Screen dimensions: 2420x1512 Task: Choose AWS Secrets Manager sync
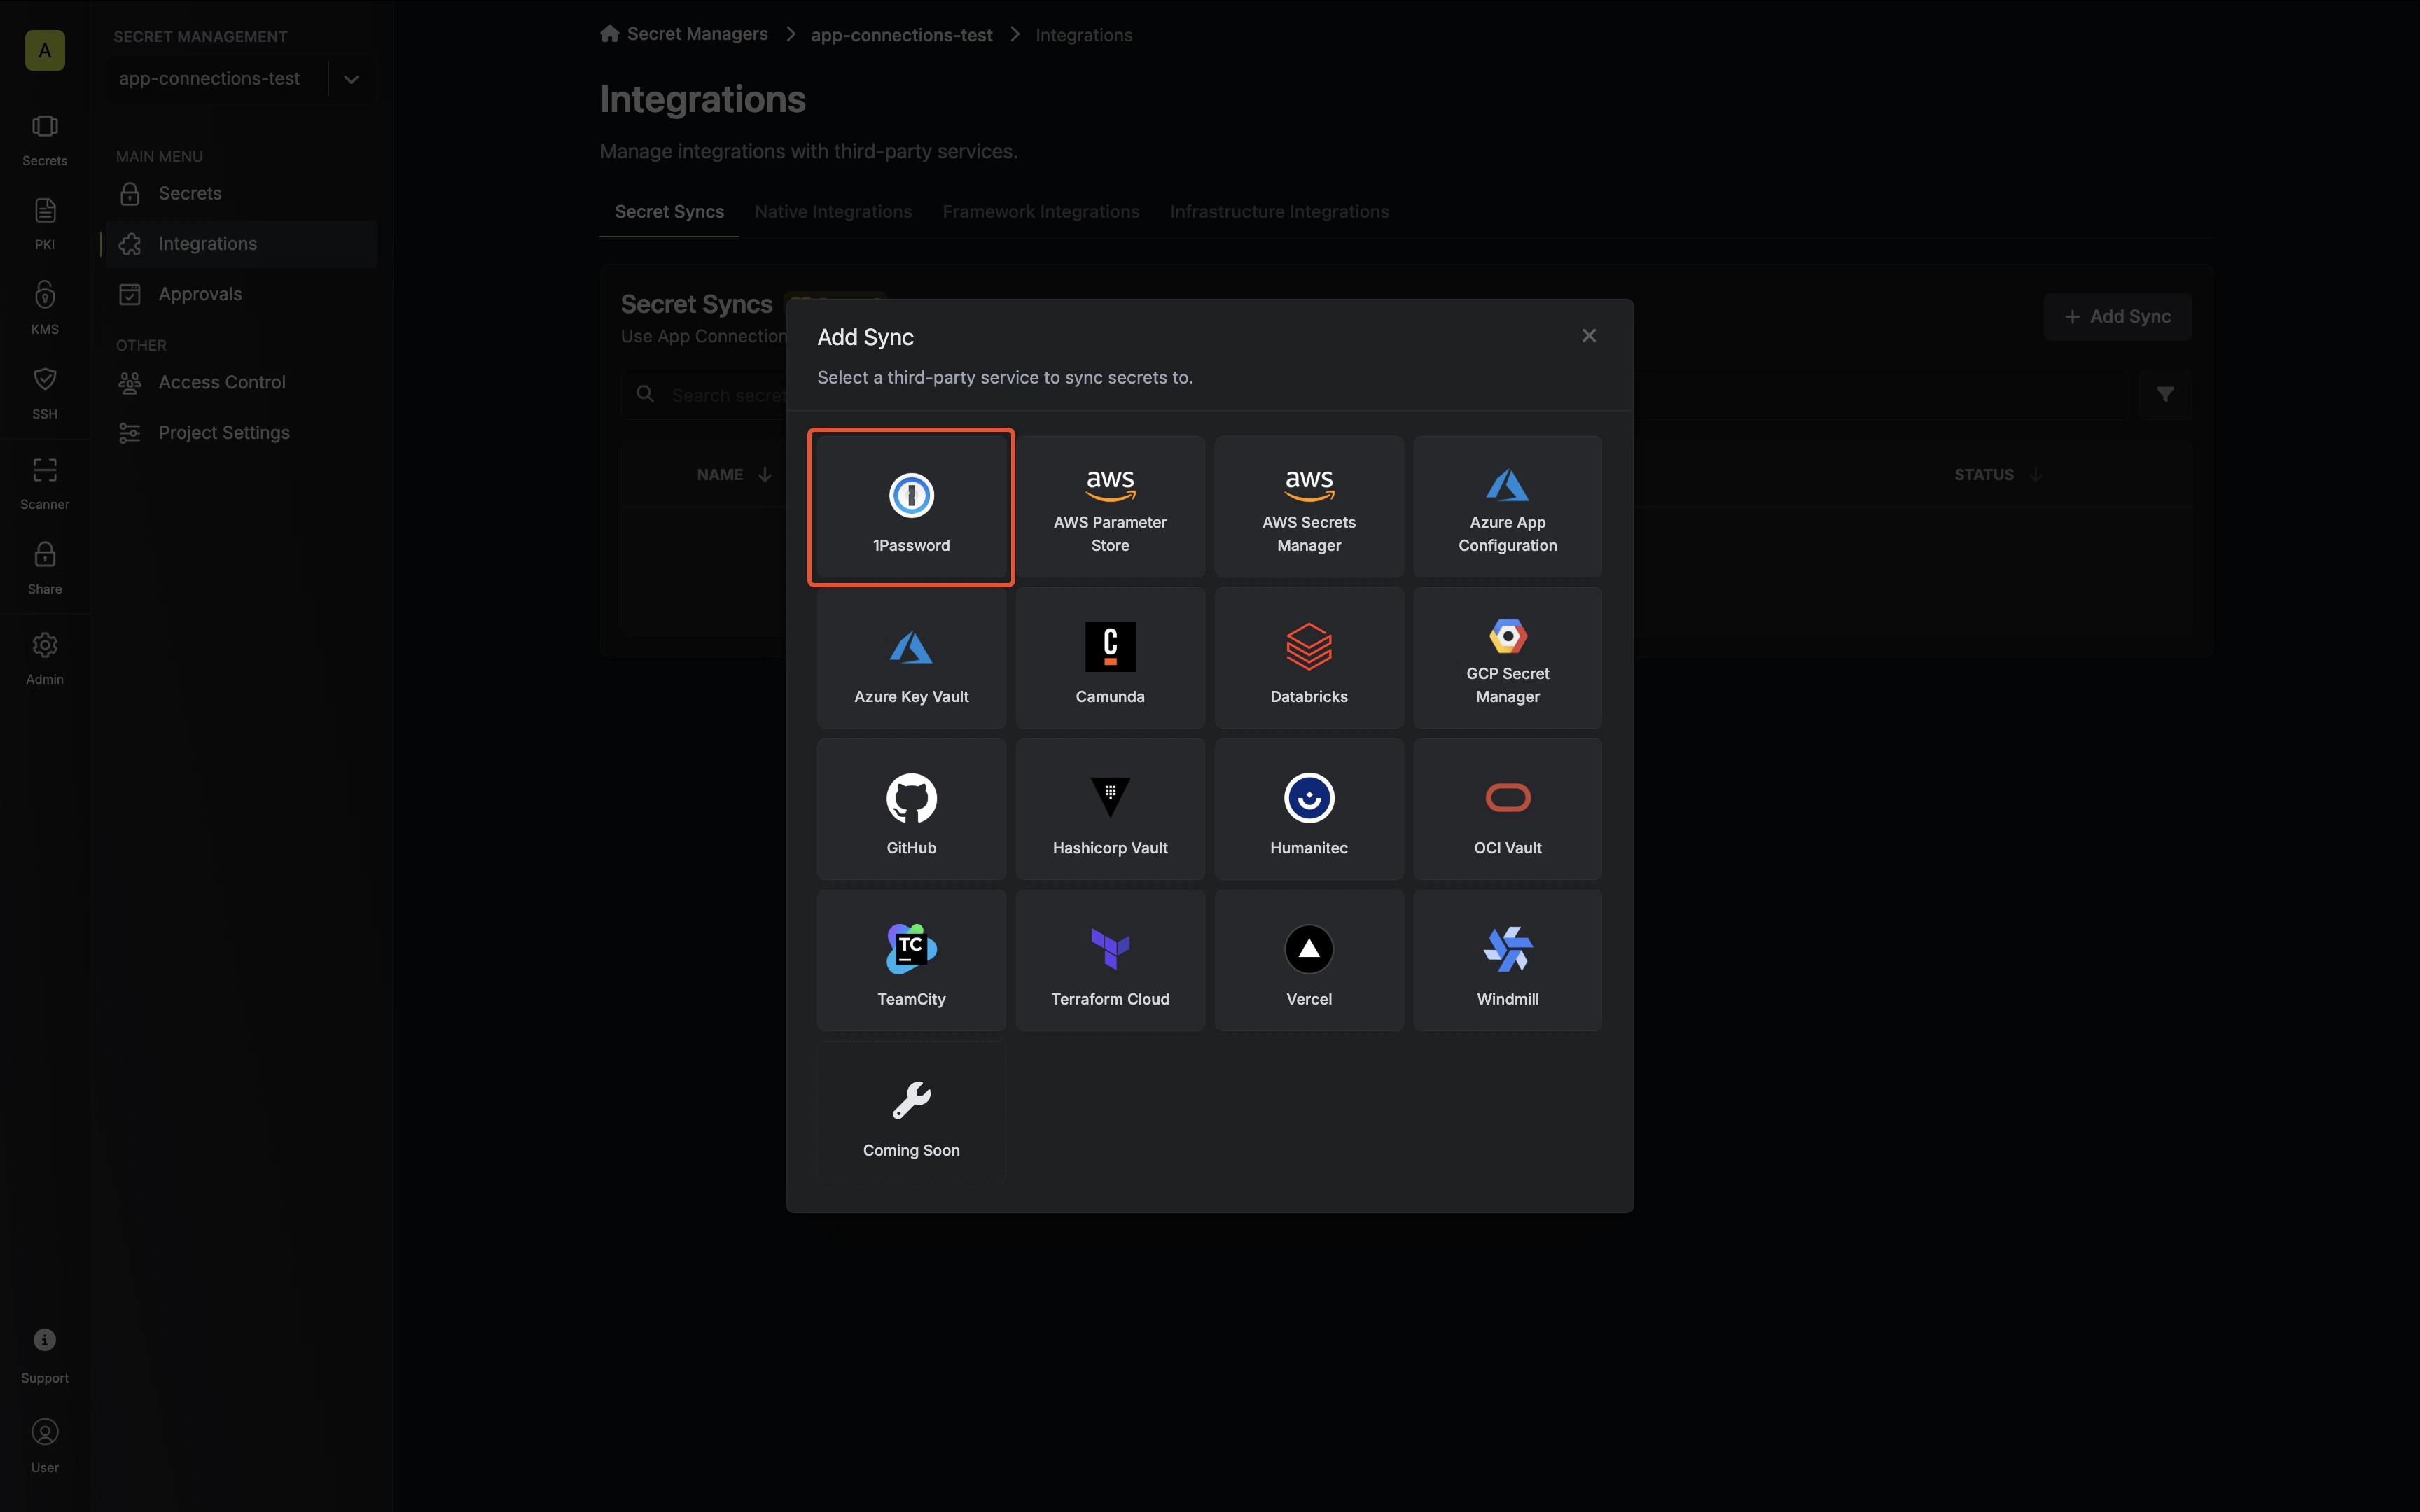(1309, 507)
